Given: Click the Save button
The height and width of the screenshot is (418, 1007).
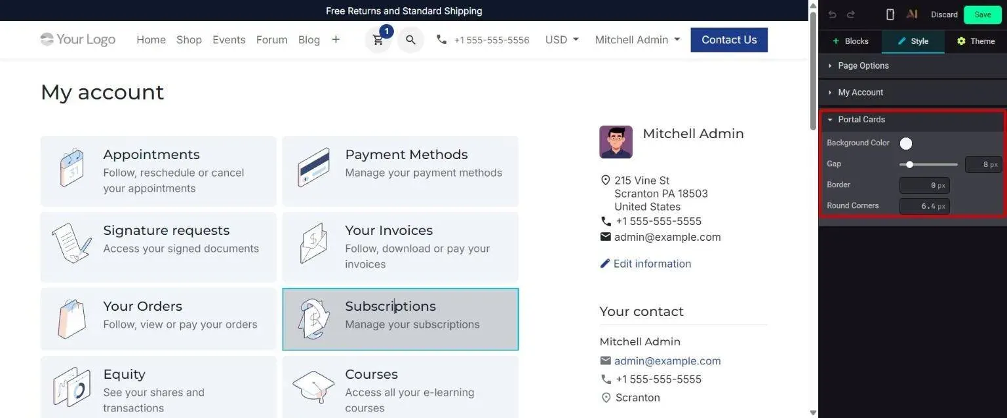Looking at the screenshot, I should 983,14.
